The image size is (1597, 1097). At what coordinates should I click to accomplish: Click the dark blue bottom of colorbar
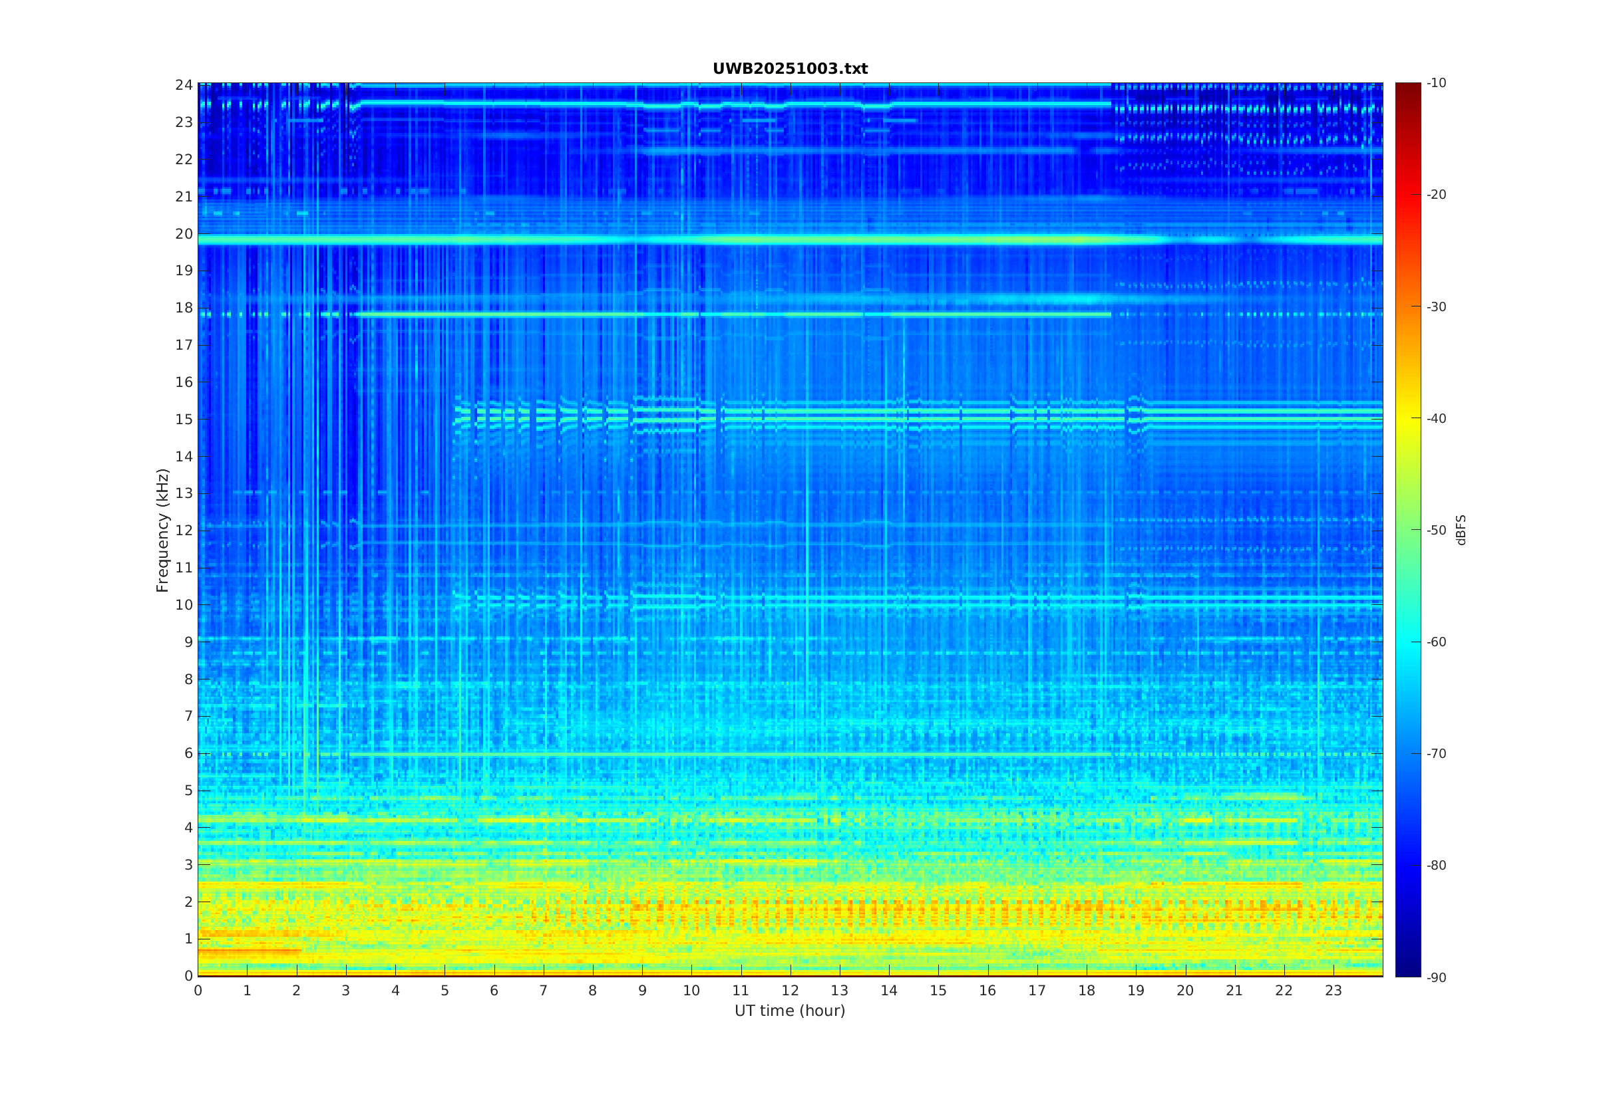pyautogui.click(x=1407, y=969)
